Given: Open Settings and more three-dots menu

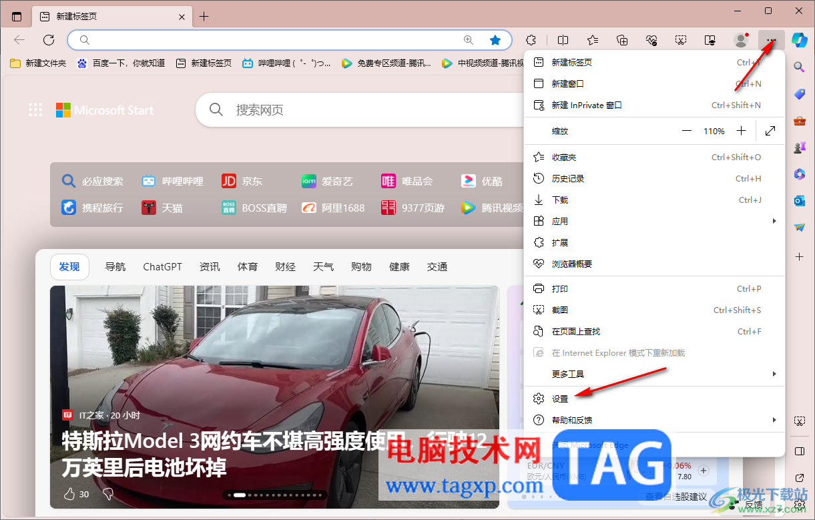Looking at the screenshot, I should pos(771,40).
